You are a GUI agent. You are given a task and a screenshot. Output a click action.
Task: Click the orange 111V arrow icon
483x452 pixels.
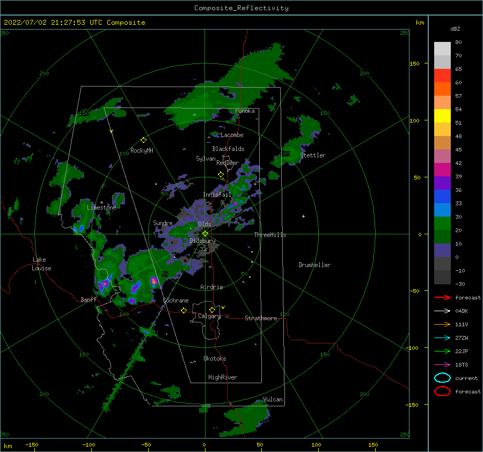pos(442,324)
